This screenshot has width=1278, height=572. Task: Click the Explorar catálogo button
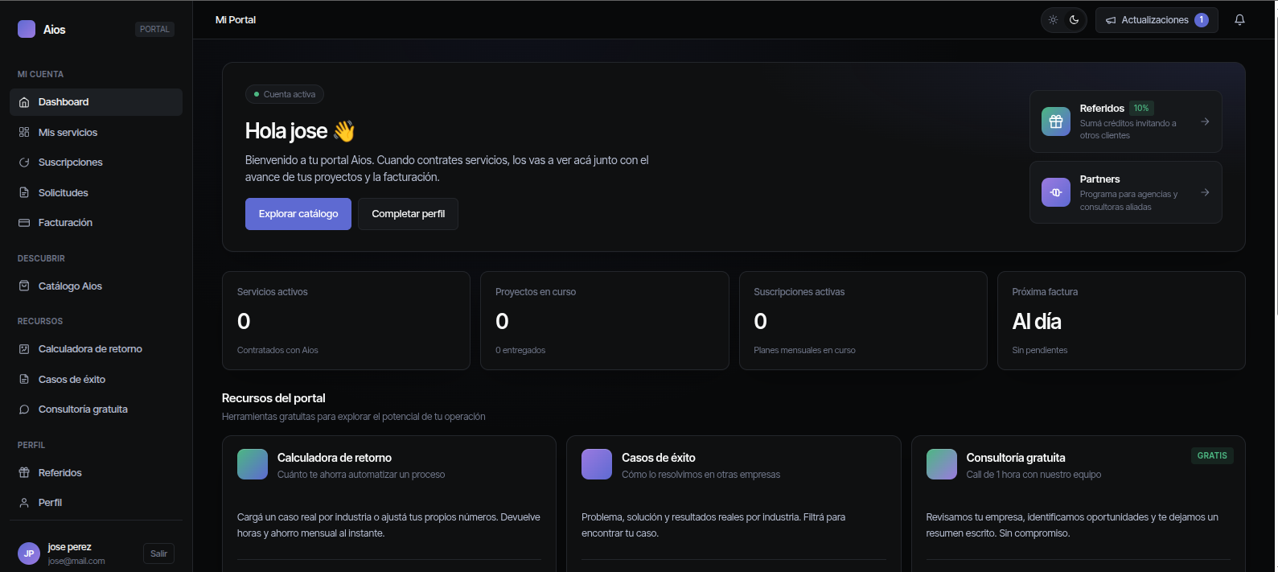click(298, 214)
